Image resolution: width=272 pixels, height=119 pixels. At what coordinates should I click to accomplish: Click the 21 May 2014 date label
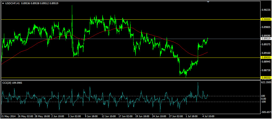tap(8, 116)
